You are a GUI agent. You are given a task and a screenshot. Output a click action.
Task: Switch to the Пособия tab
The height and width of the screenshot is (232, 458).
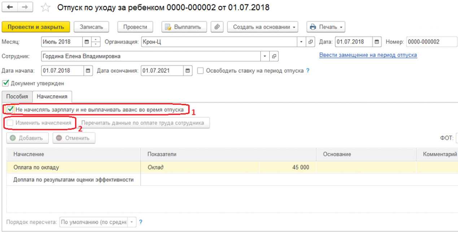click(17, 96)
